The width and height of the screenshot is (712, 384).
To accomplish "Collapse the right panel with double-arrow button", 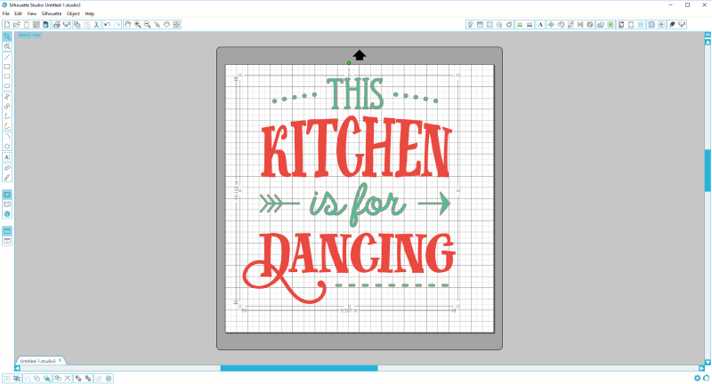I will pyautogui.click(x=708, y=35).
